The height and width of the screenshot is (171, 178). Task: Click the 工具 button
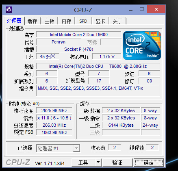(83, 162)
